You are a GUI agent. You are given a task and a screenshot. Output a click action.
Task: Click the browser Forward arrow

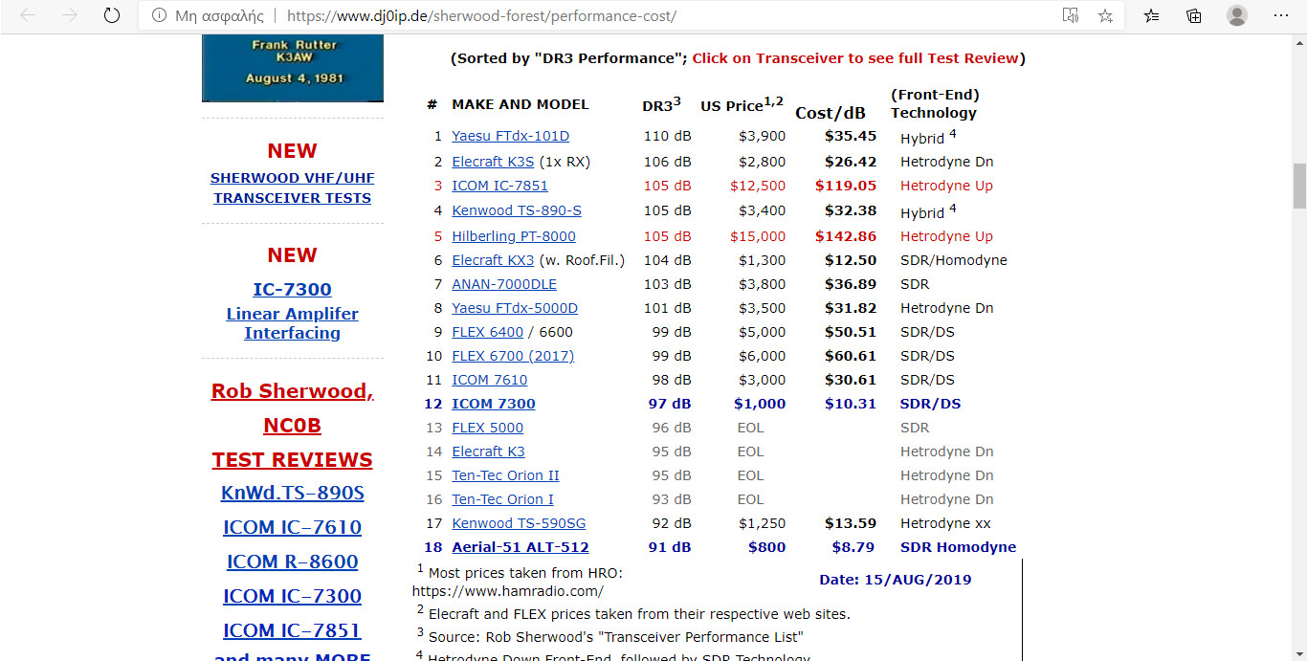click(x=69, y=15)
